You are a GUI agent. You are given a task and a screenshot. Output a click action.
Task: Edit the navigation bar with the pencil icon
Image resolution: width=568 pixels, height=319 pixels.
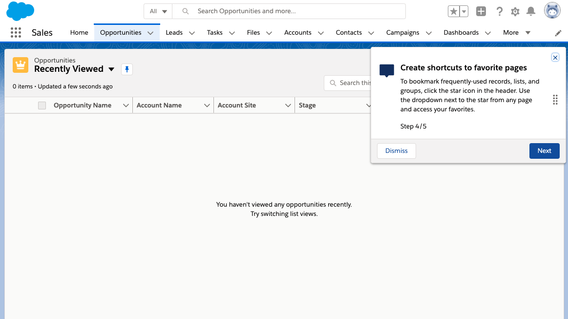pos(558,32)
